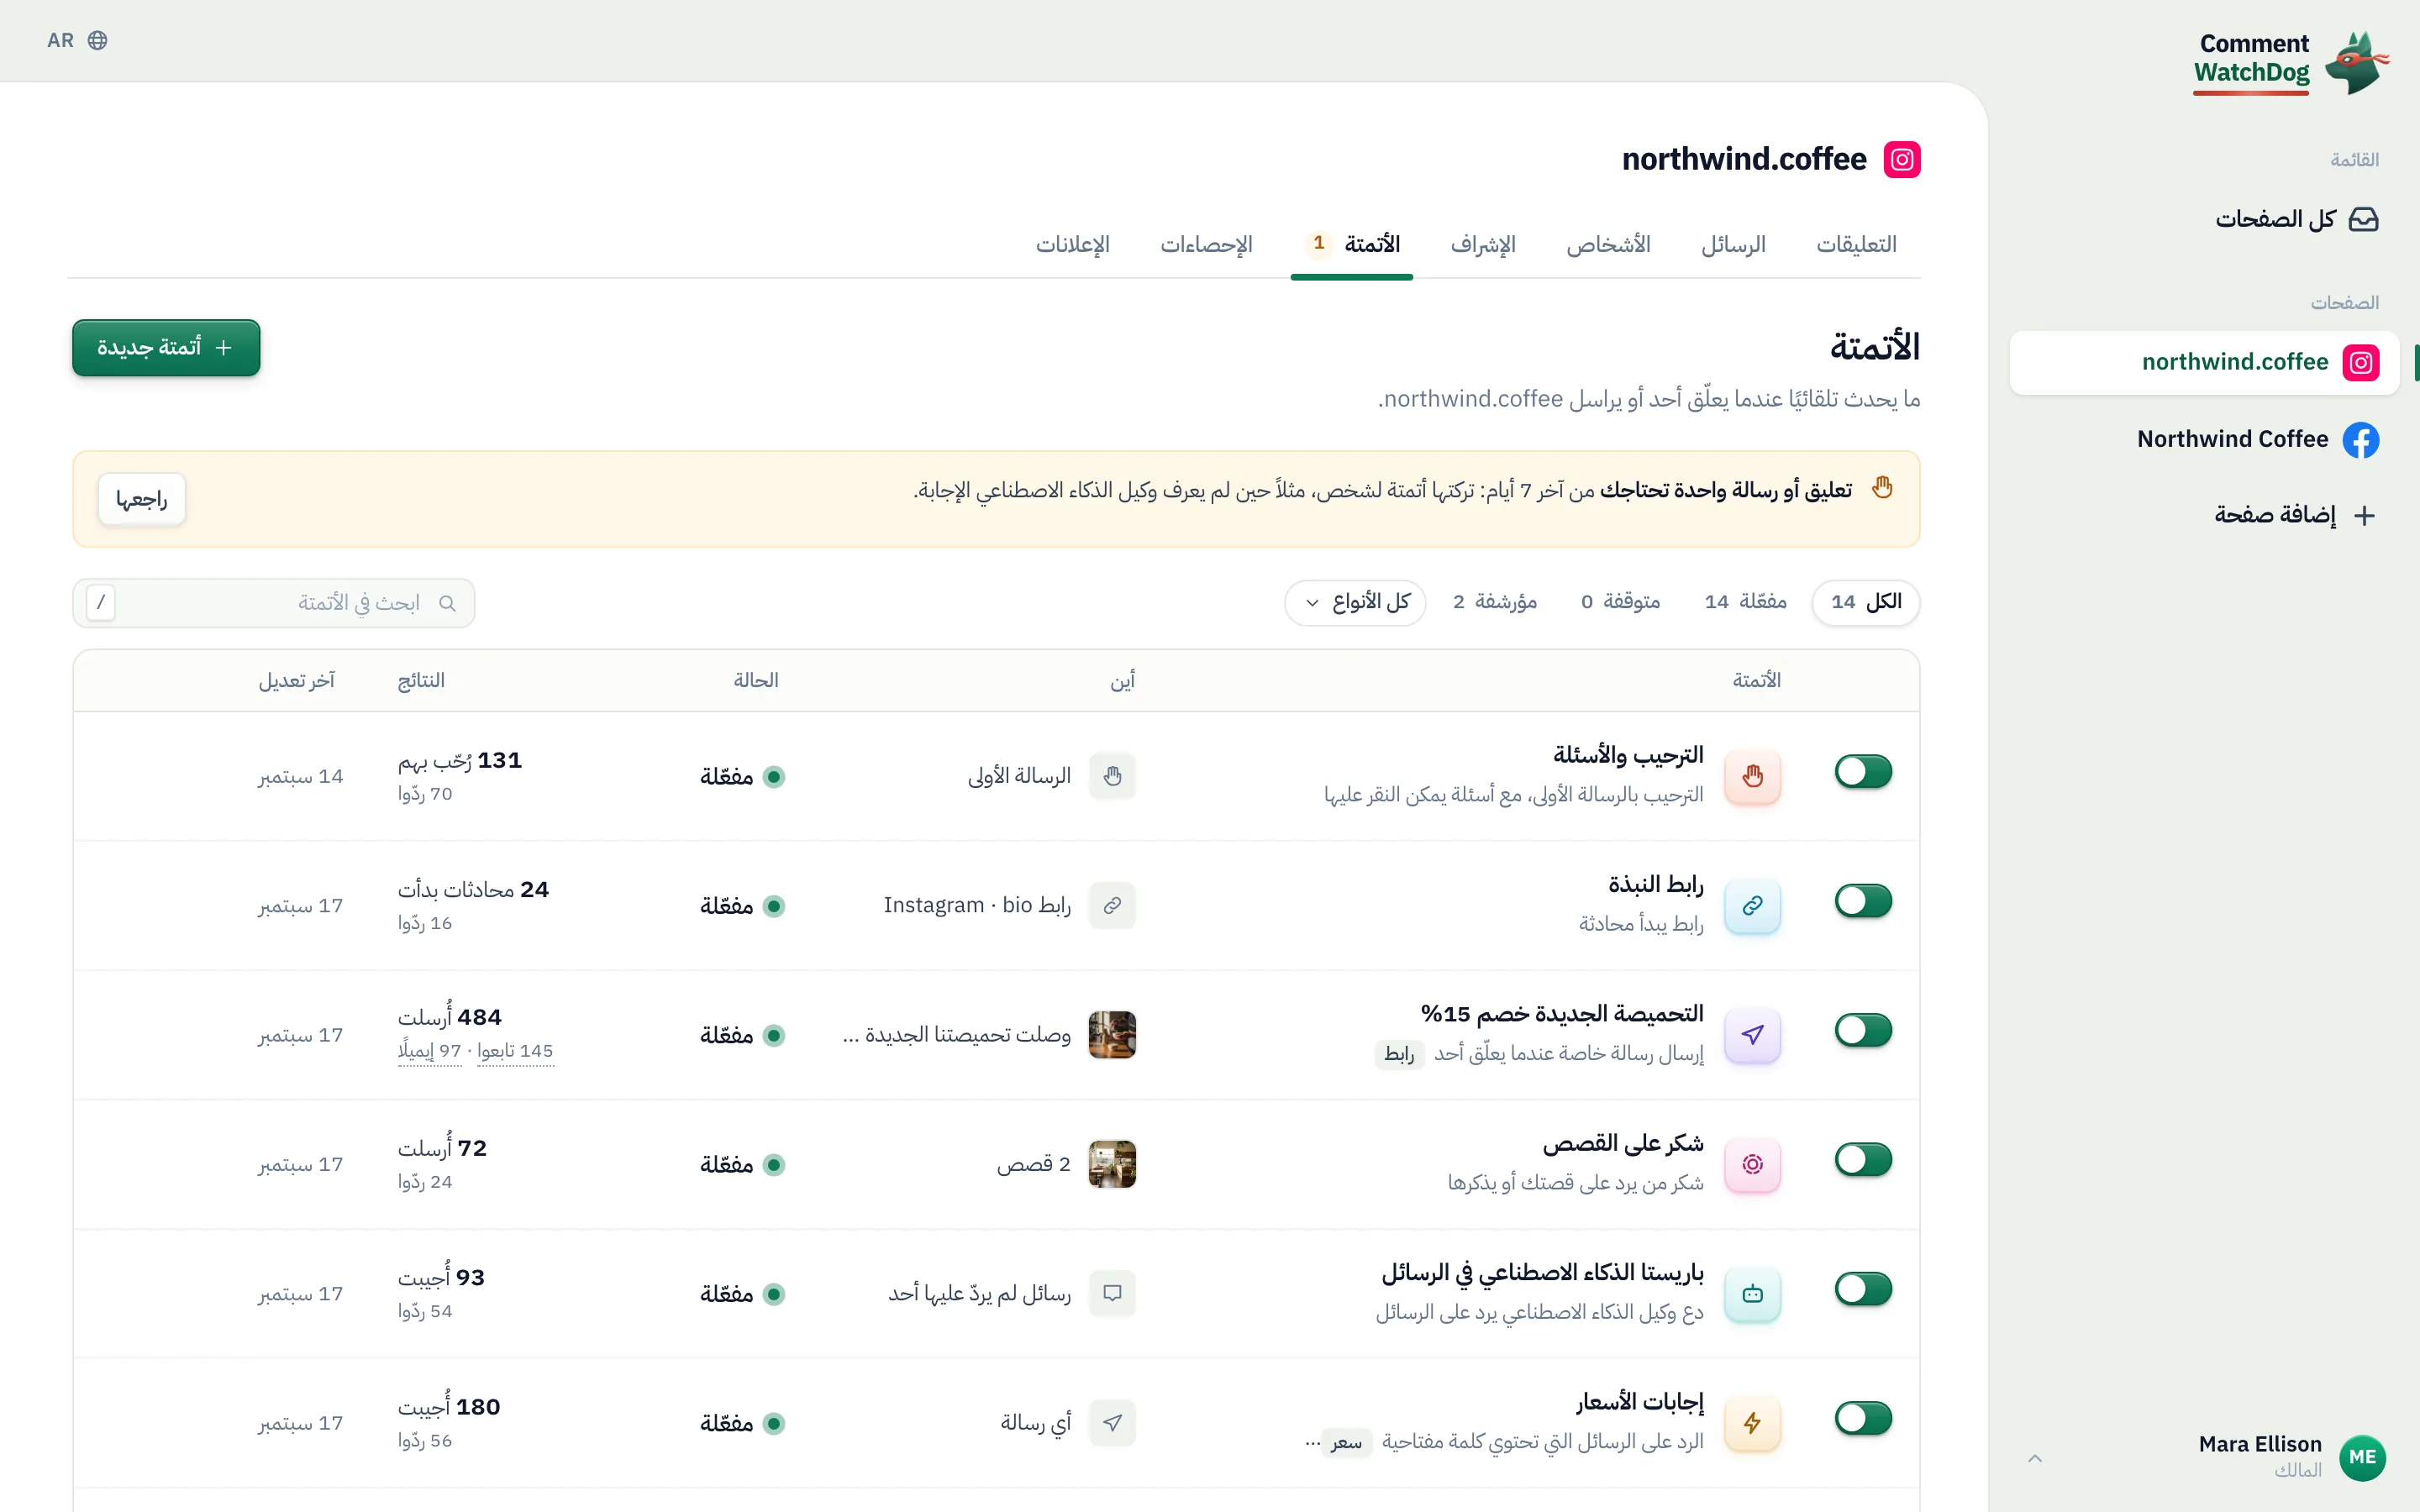Screen dimensions: 2420x1512
Task: Click the Comment WatchDog logo
Action: coord(2291,62)
